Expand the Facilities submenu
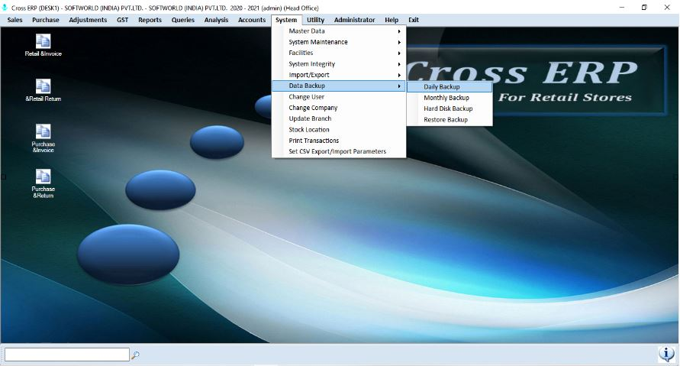This screenshot has width=680, height=366. point(339,53)
